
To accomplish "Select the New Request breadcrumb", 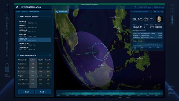I will coord(34,12).
